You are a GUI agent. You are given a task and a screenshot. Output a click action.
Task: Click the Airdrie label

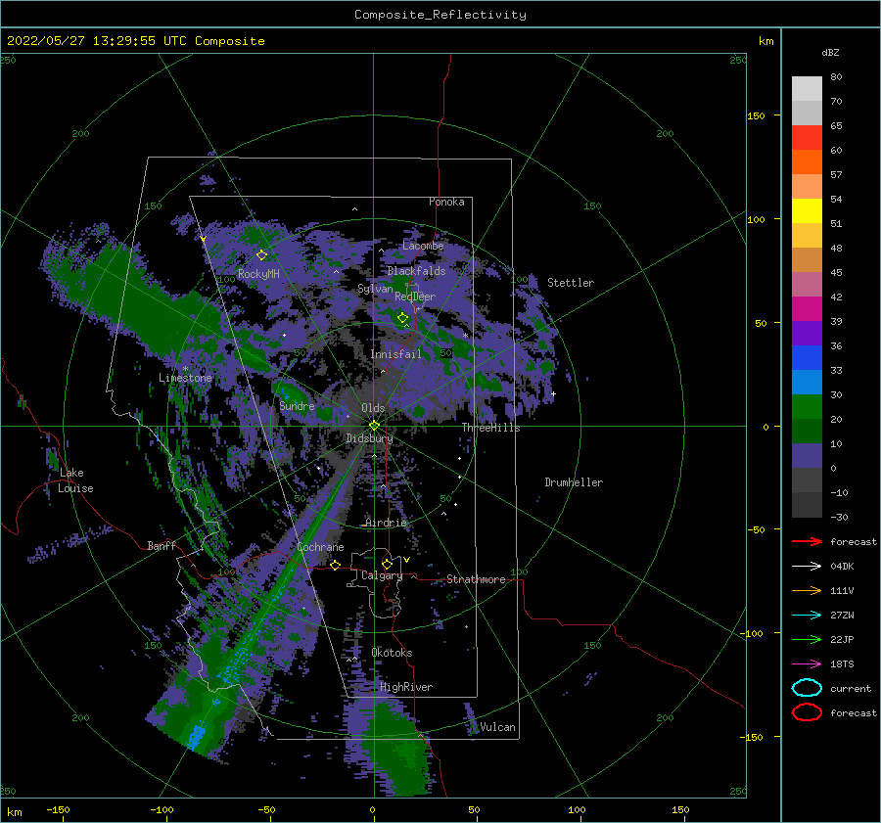(x=386, y=523)
